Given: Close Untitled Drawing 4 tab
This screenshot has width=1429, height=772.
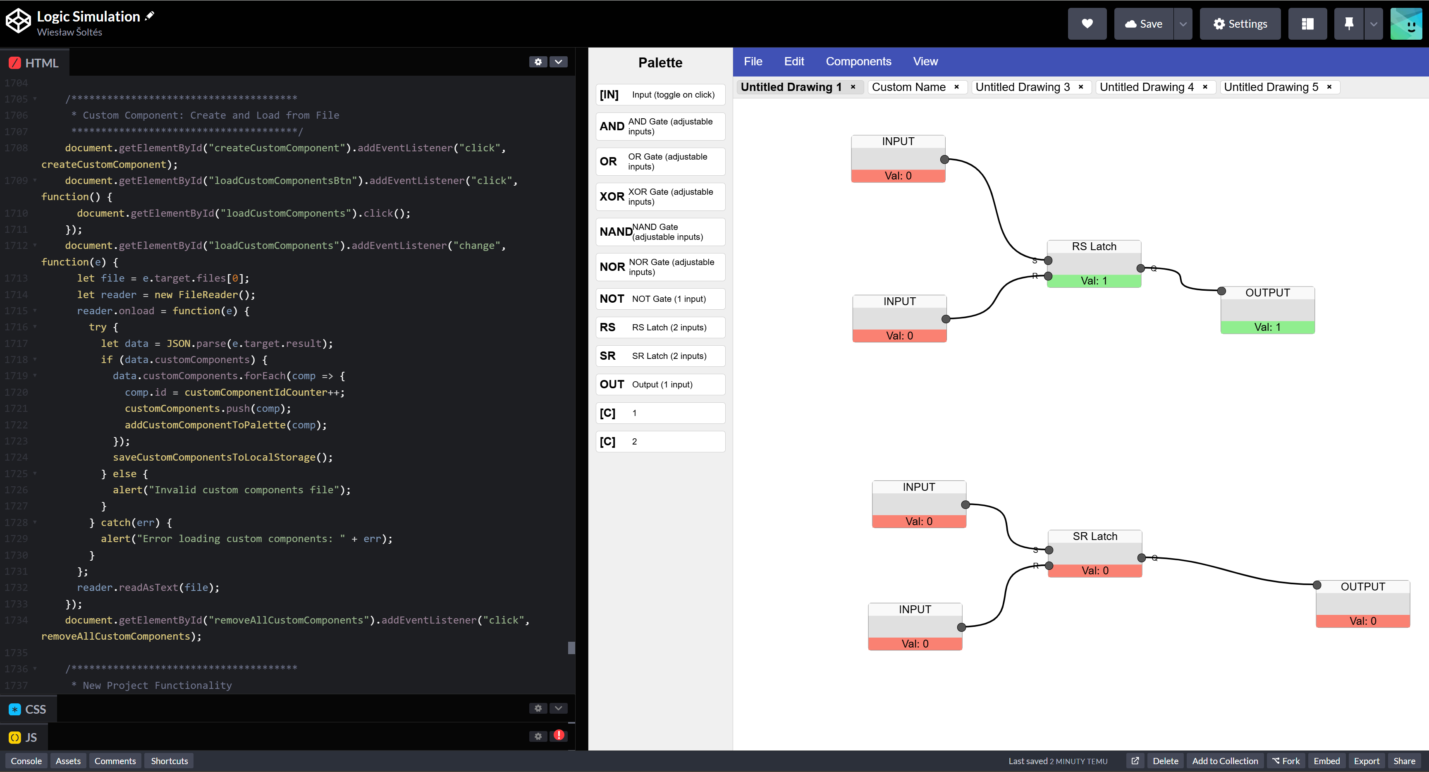Looking at the screenshot, I should point(1205,87).
